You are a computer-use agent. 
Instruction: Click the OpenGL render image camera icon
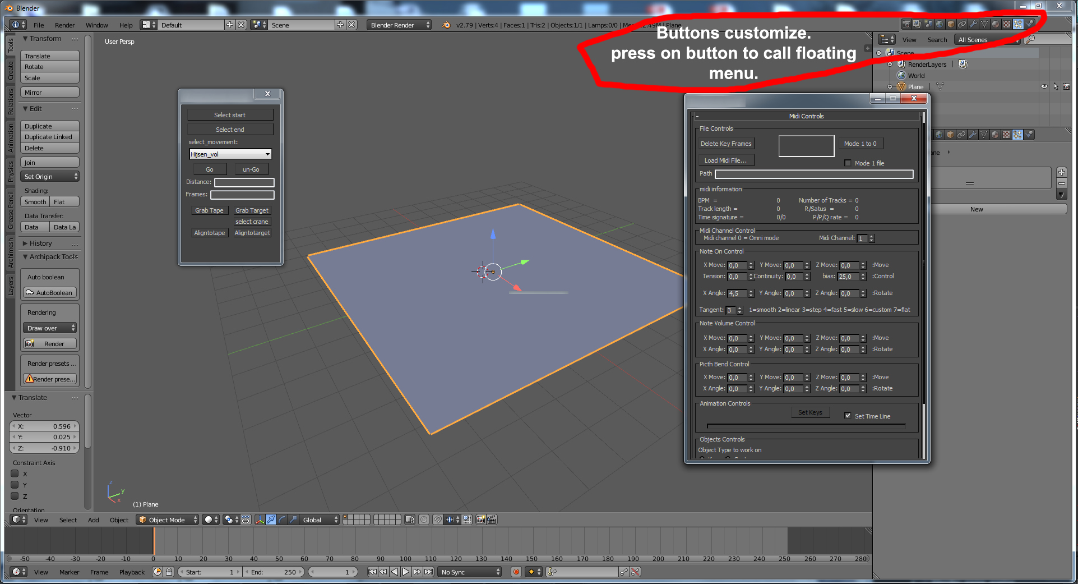coord(480,519)
